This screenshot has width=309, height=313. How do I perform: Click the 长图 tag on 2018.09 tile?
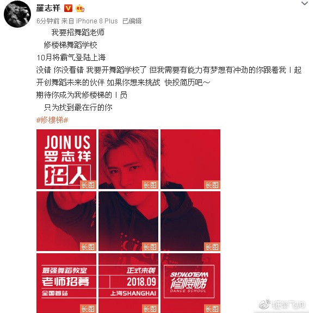pos(150,309)
